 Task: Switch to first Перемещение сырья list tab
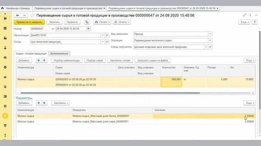click(x=69, y=8)
